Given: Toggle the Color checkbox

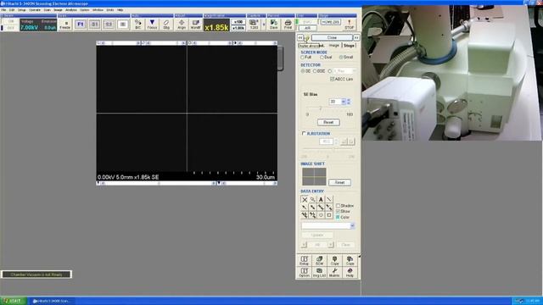Looking at the screenshot, I should (x=338, y=217).
